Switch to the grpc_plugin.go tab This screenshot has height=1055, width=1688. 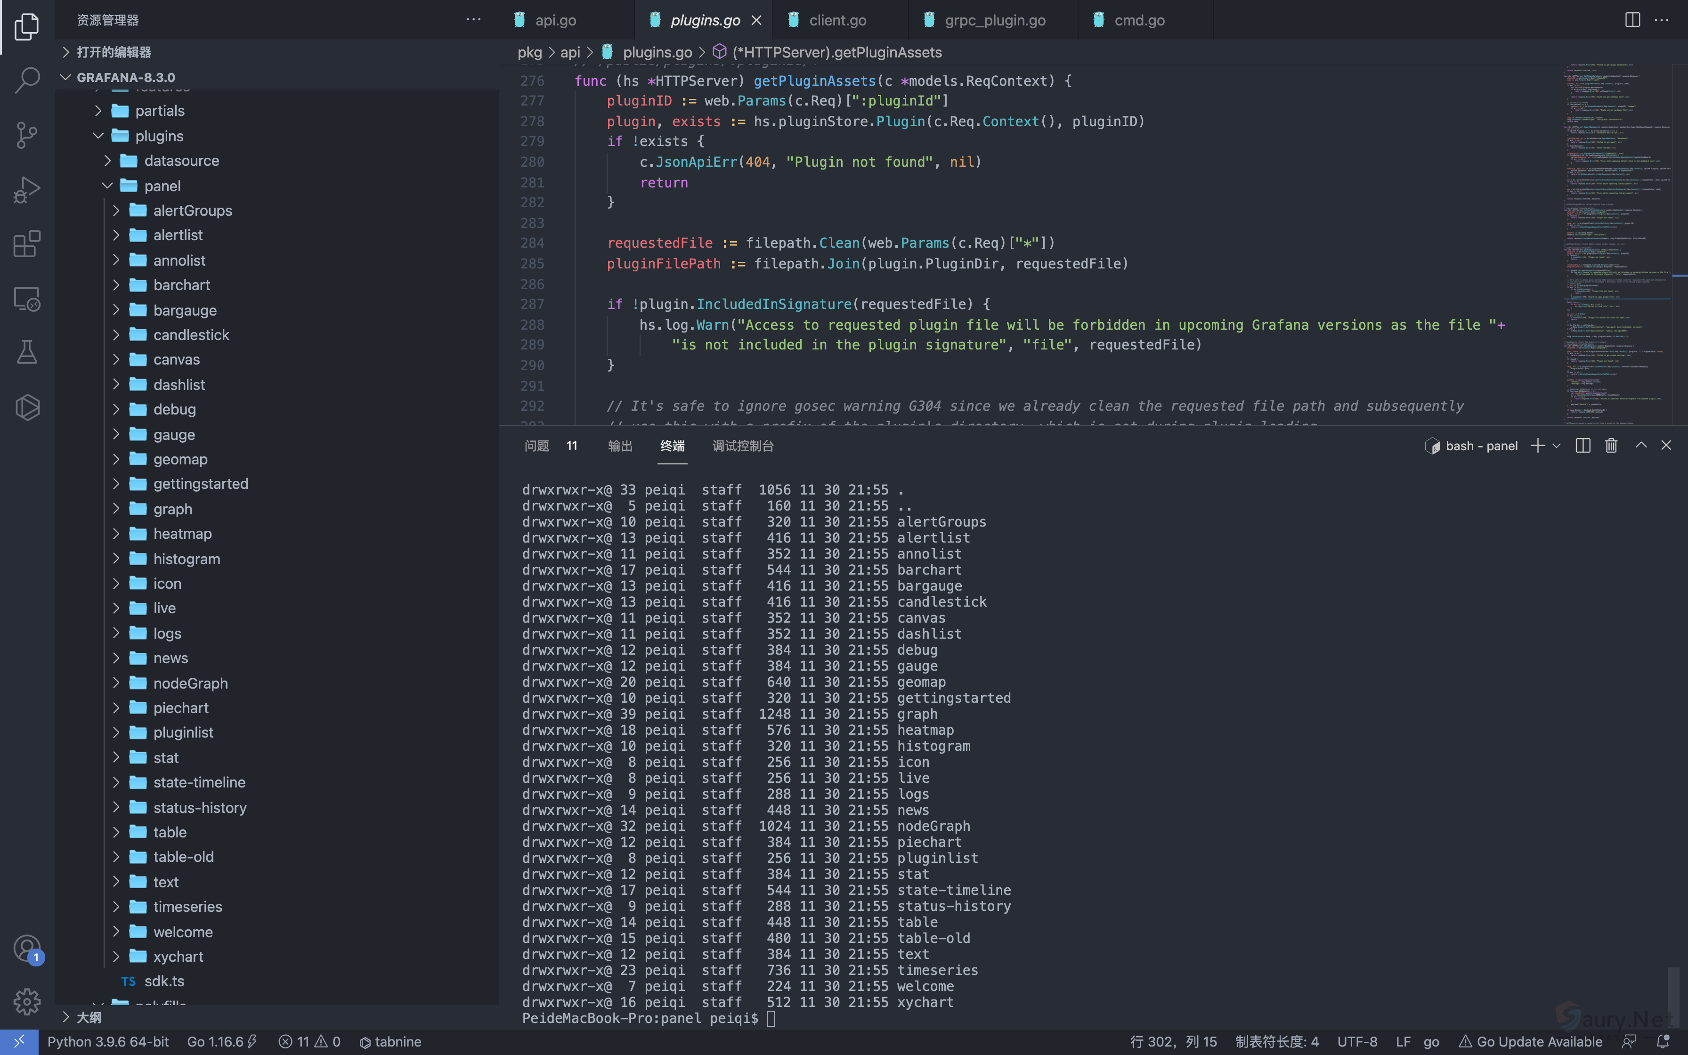(x=994, y=20)
